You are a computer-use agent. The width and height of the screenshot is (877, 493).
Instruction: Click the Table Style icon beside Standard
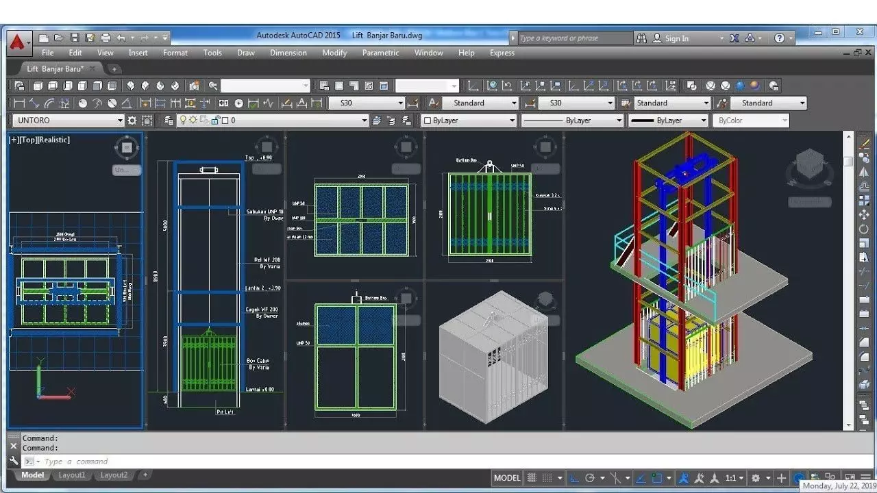(626, 103)
